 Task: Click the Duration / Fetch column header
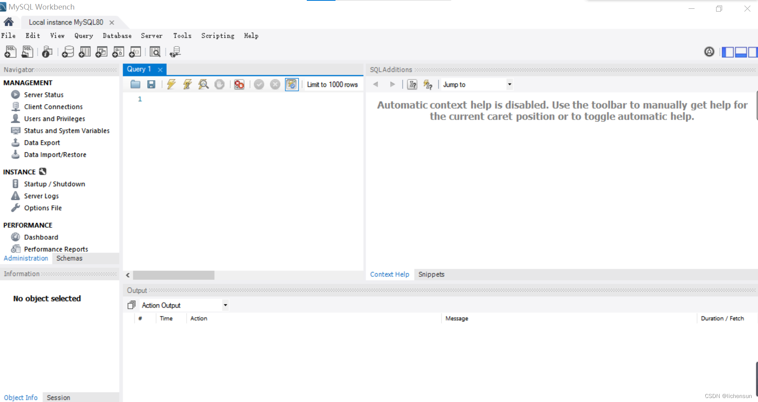(722, 318)
